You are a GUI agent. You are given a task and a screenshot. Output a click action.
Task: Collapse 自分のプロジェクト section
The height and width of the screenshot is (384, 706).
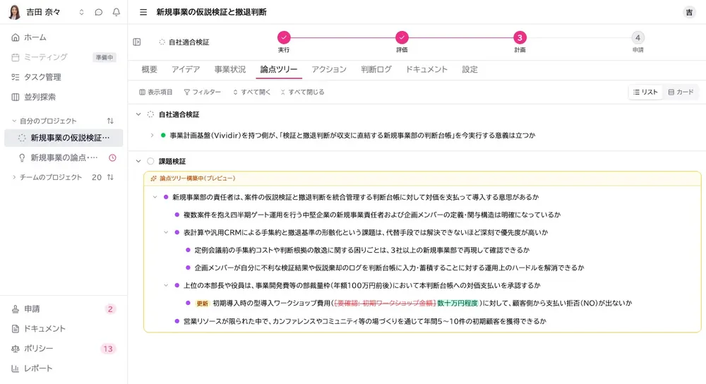[14, 121]
